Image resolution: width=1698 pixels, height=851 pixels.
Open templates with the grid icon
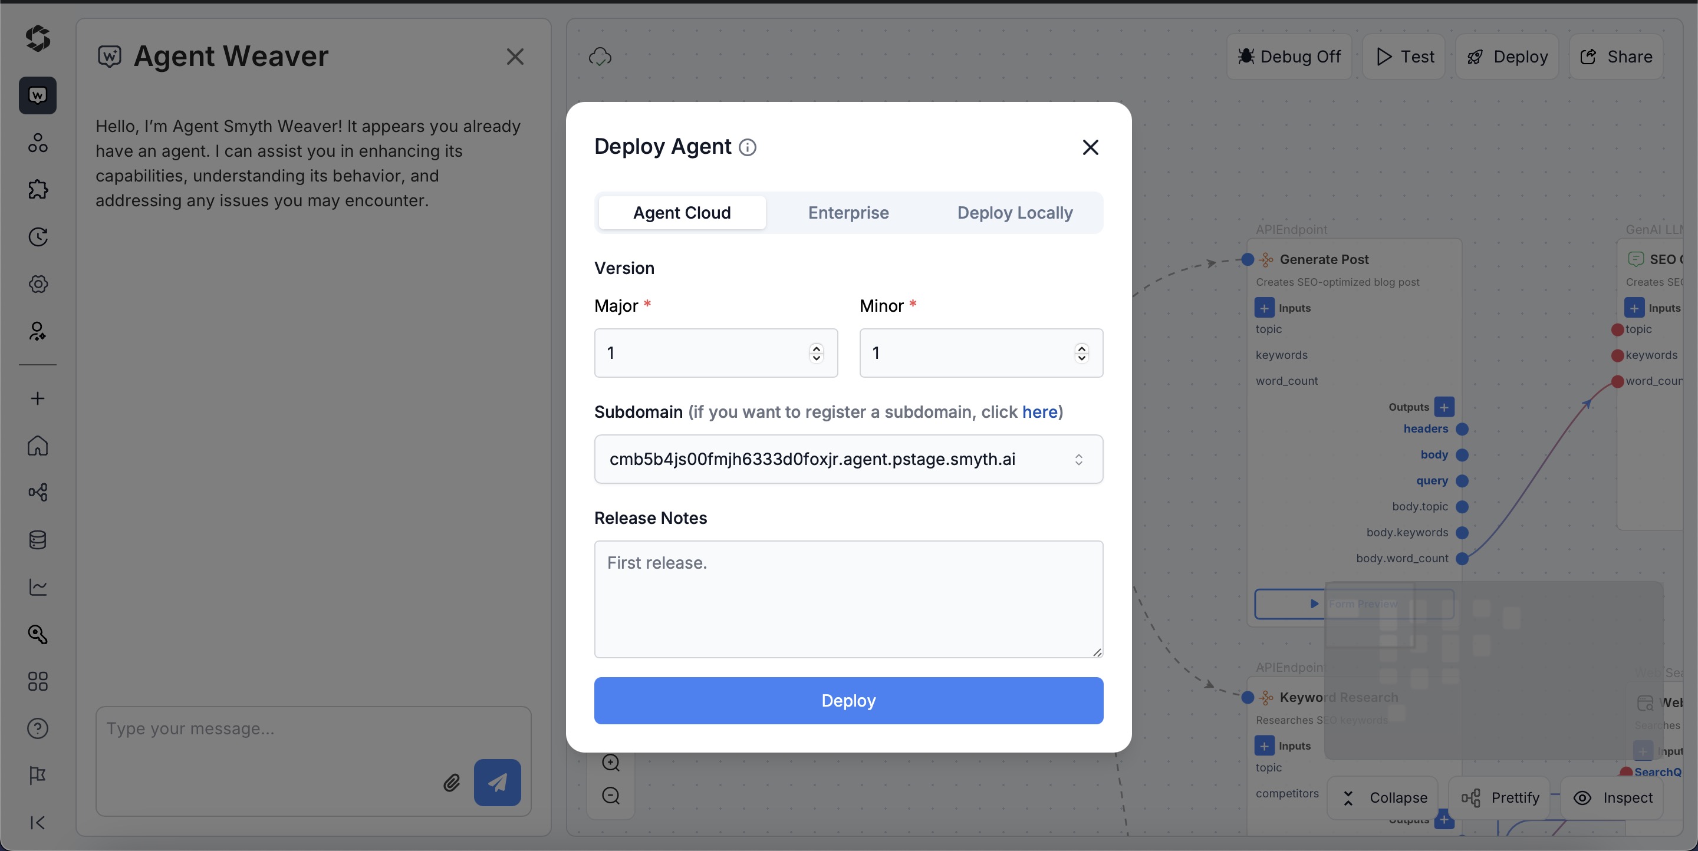38,682
